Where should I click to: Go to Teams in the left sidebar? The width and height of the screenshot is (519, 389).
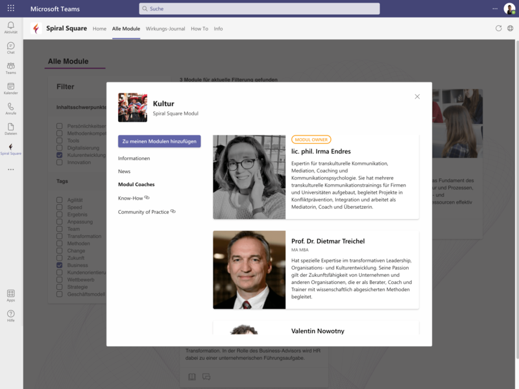point(10,67)
